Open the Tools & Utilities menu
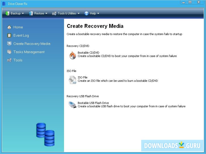The width and height of the screenshot is (206, 154). [x=66, y=13]
